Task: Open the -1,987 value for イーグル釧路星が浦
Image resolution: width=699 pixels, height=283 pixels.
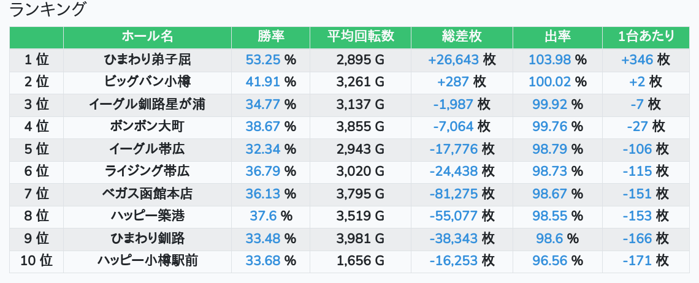Action: 453,104
